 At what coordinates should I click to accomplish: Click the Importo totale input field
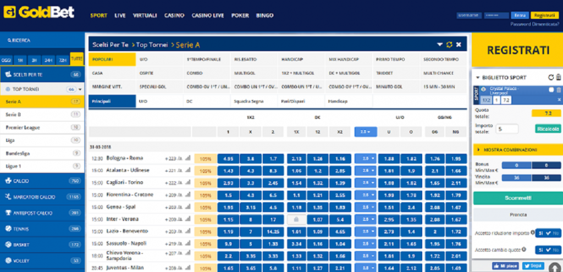coord(507,129)
